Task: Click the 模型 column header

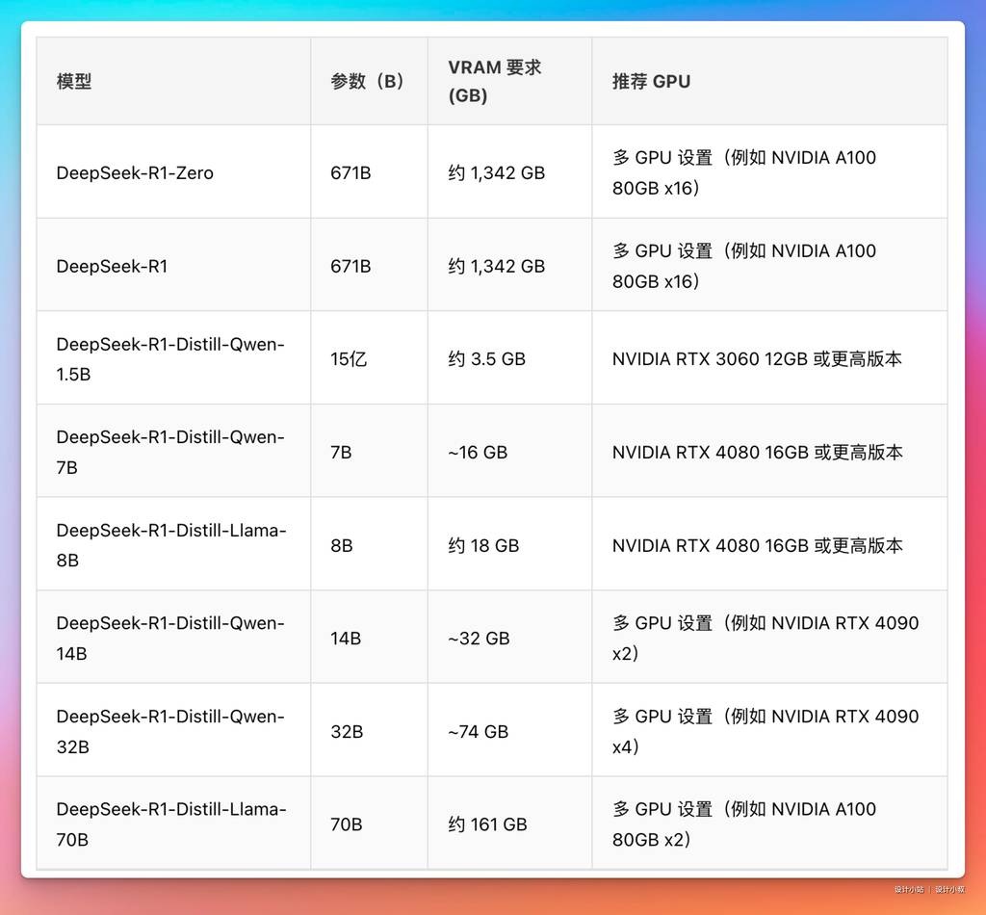Action: pos(74,82)
